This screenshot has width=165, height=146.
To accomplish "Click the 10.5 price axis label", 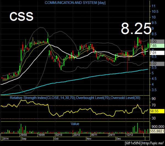I will click(155, 11).
